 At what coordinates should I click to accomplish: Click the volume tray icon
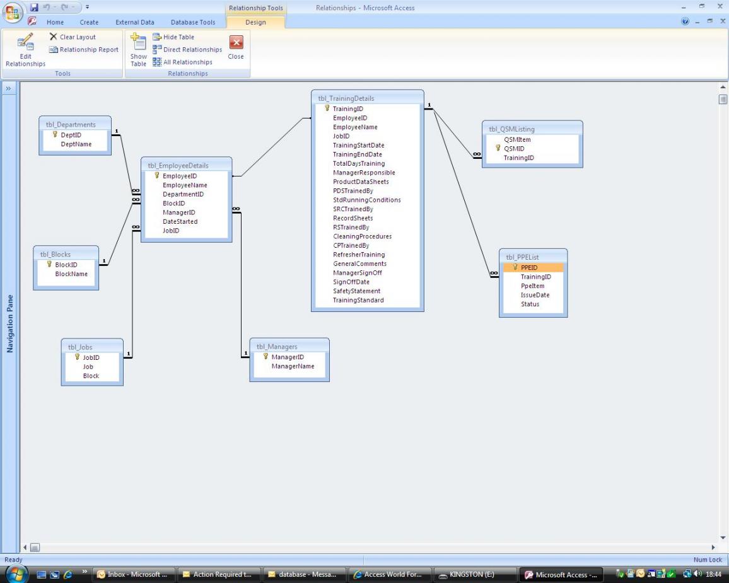point(697,575)
